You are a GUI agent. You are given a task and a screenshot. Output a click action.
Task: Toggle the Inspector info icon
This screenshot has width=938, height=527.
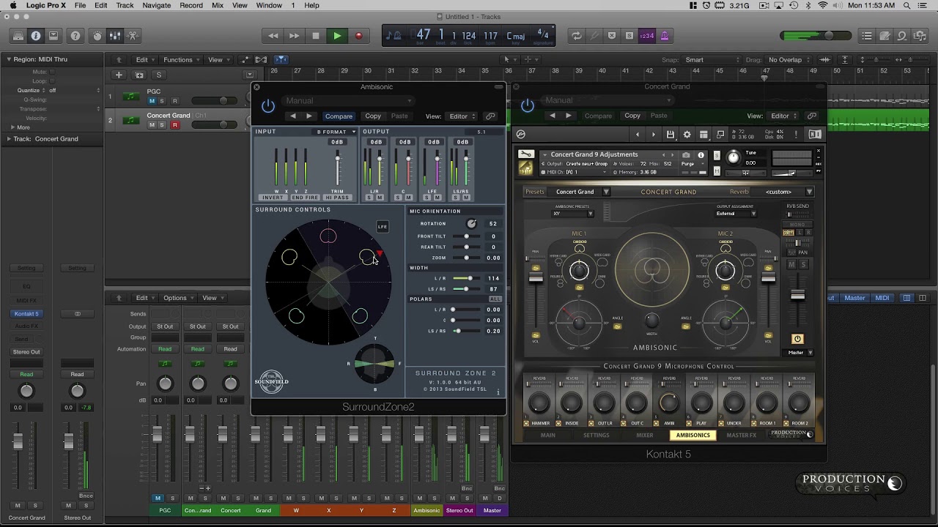tap(35, 36)
